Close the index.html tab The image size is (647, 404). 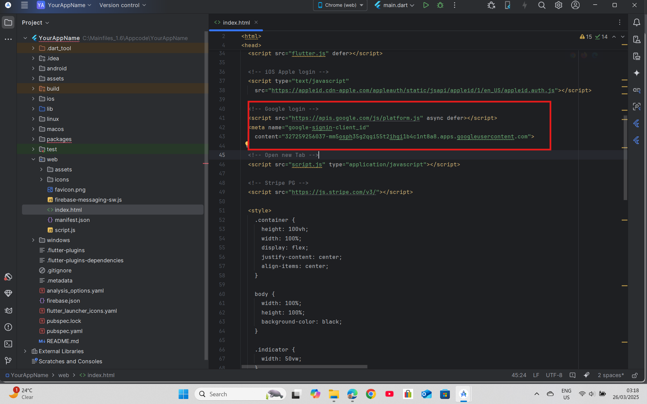pyautogui.click(x=256, y=22)
